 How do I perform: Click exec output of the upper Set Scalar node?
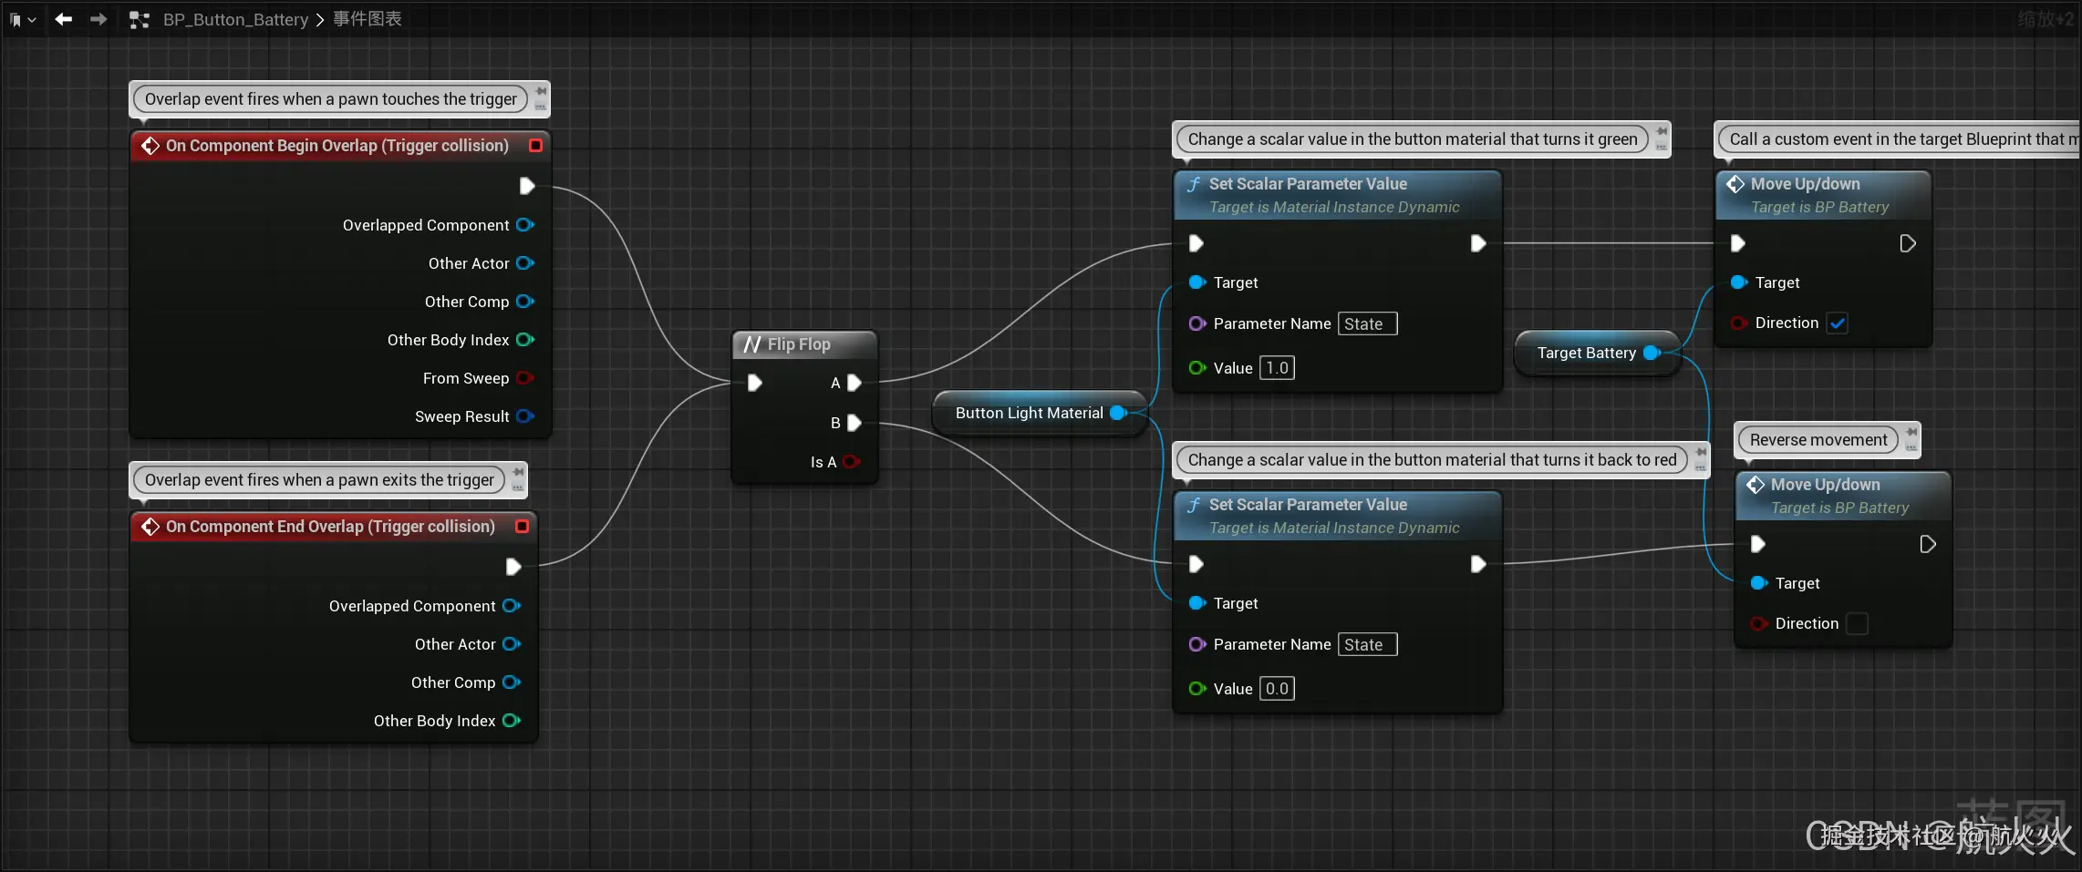pos(1478,243)
